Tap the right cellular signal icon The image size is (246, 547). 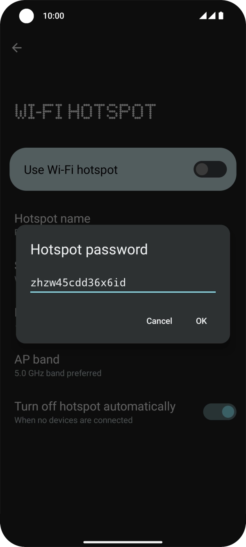212,16
